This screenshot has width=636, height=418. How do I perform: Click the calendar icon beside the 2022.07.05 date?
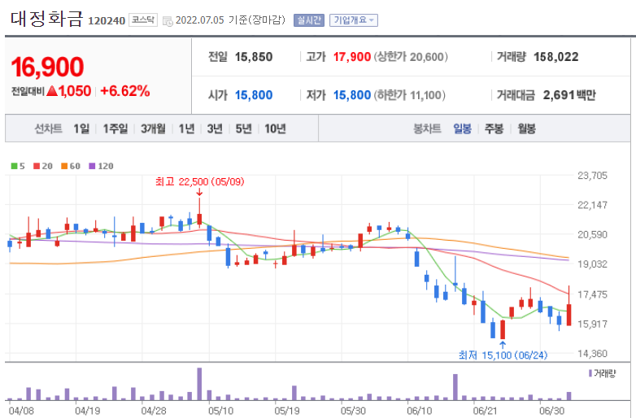pyautogui.click(x=168, y=21)
